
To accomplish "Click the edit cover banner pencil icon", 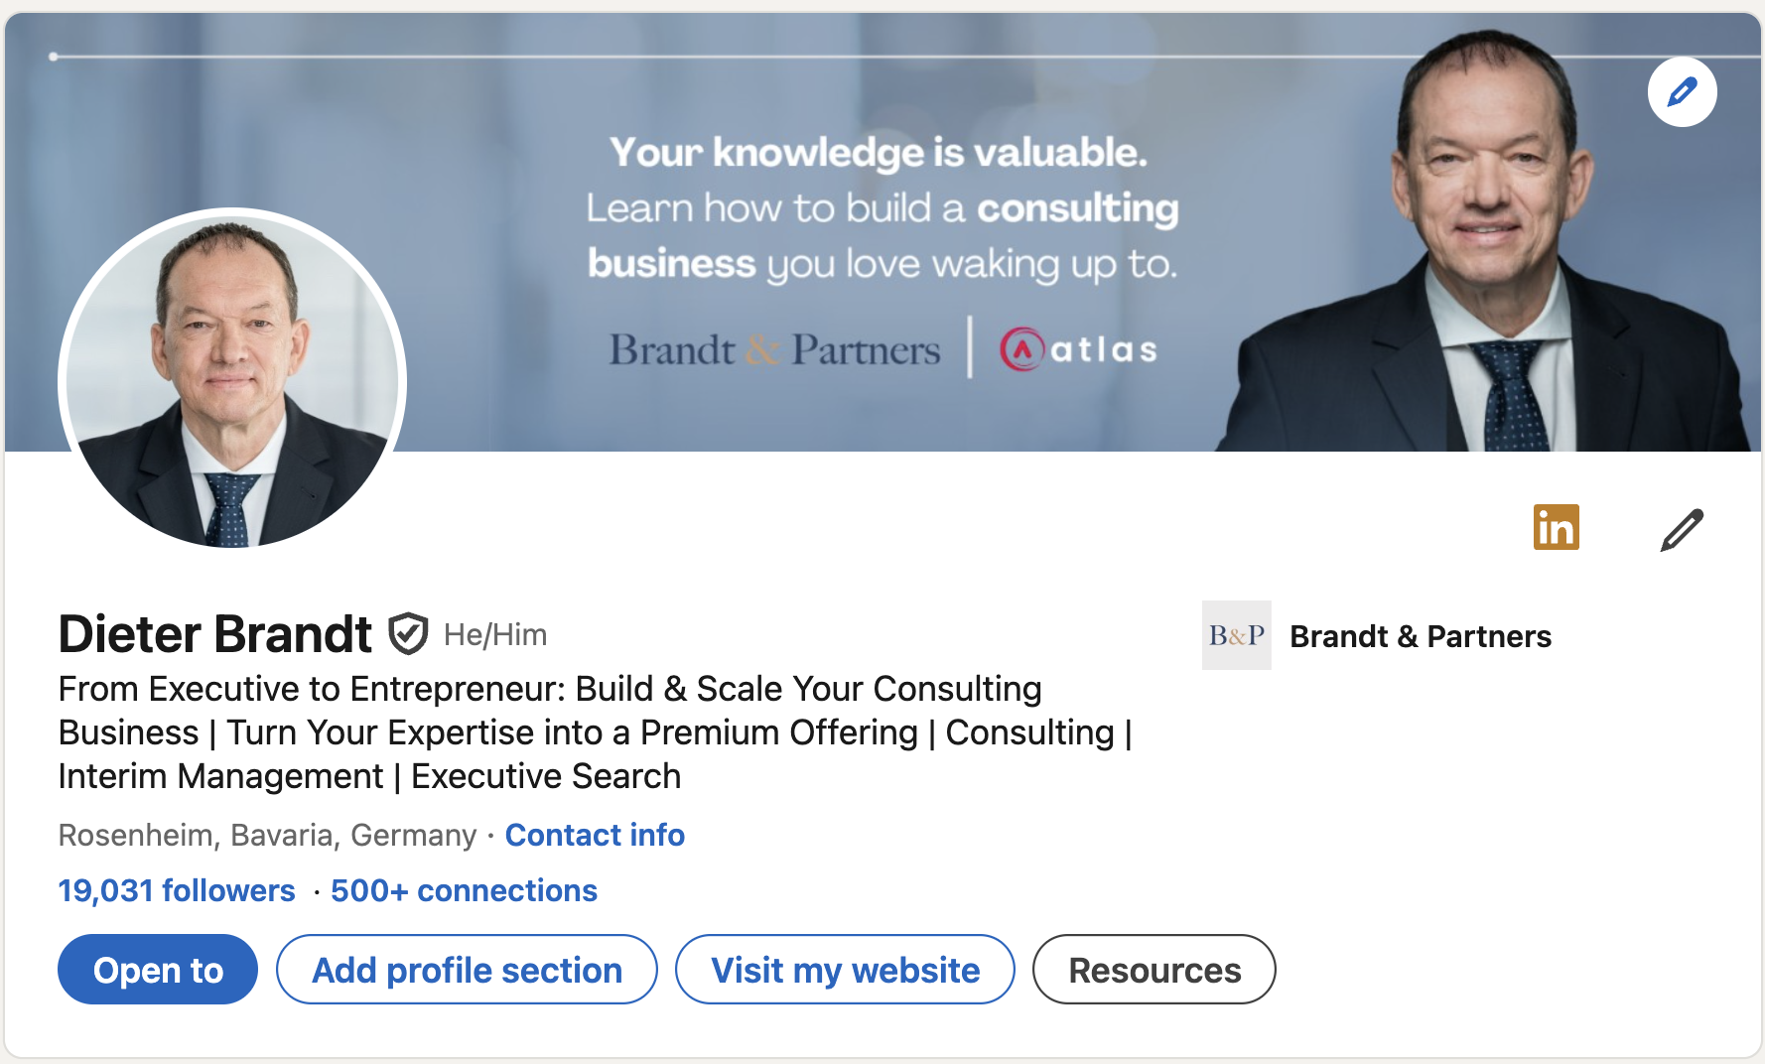I will tap(1682, 92).
